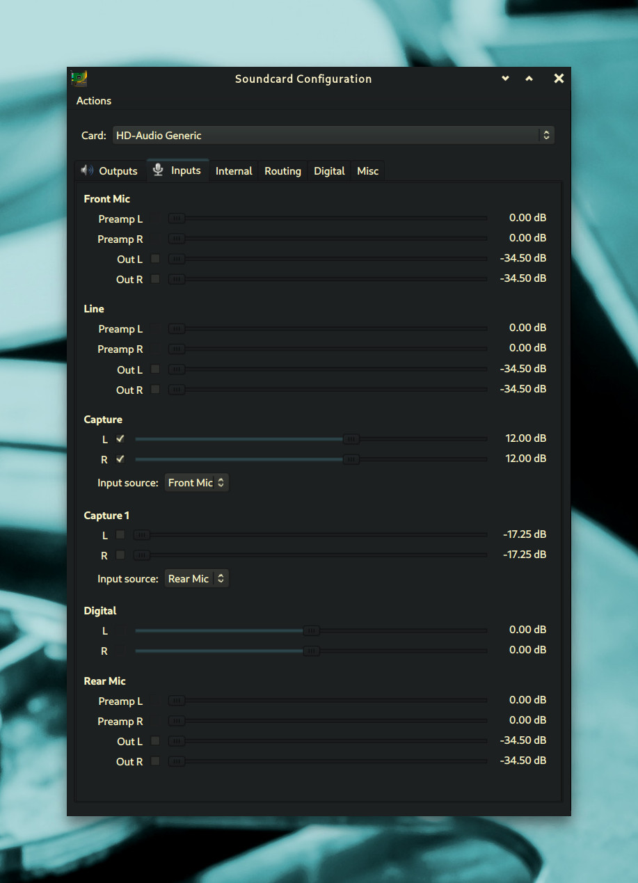Viewport: 638px width, 883px height.
Task: Click the Digital R slider handle
Action: pyautogui.click(x=311, y=651)
